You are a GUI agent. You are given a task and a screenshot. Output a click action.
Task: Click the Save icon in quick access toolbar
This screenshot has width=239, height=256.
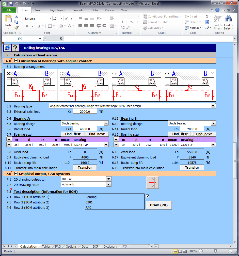pos(11,4)
